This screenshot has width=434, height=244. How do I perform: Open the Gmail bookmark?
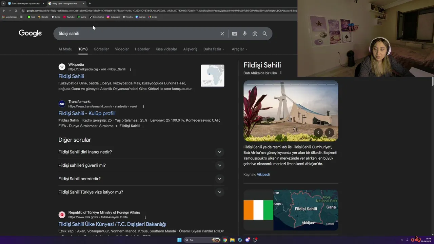(153, 17)
